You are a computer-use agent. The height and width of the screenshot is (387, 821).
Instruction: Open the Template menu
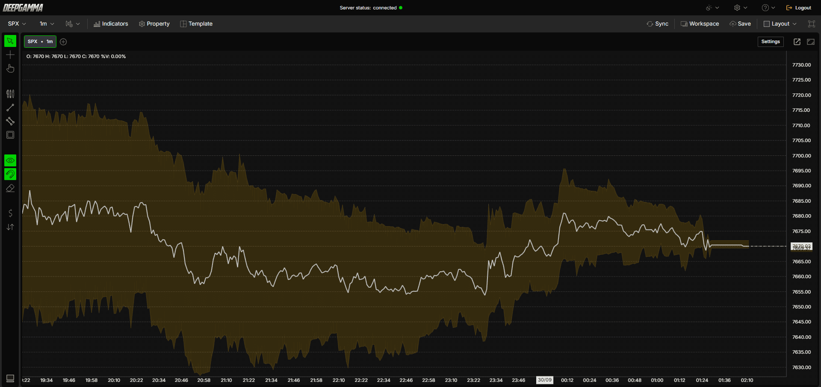[x=196, y=24]
